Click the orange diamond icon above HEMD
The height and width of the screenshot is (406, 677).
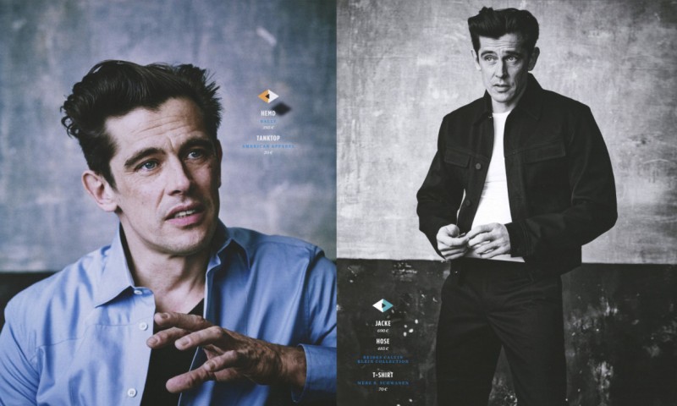click(268, 96)
